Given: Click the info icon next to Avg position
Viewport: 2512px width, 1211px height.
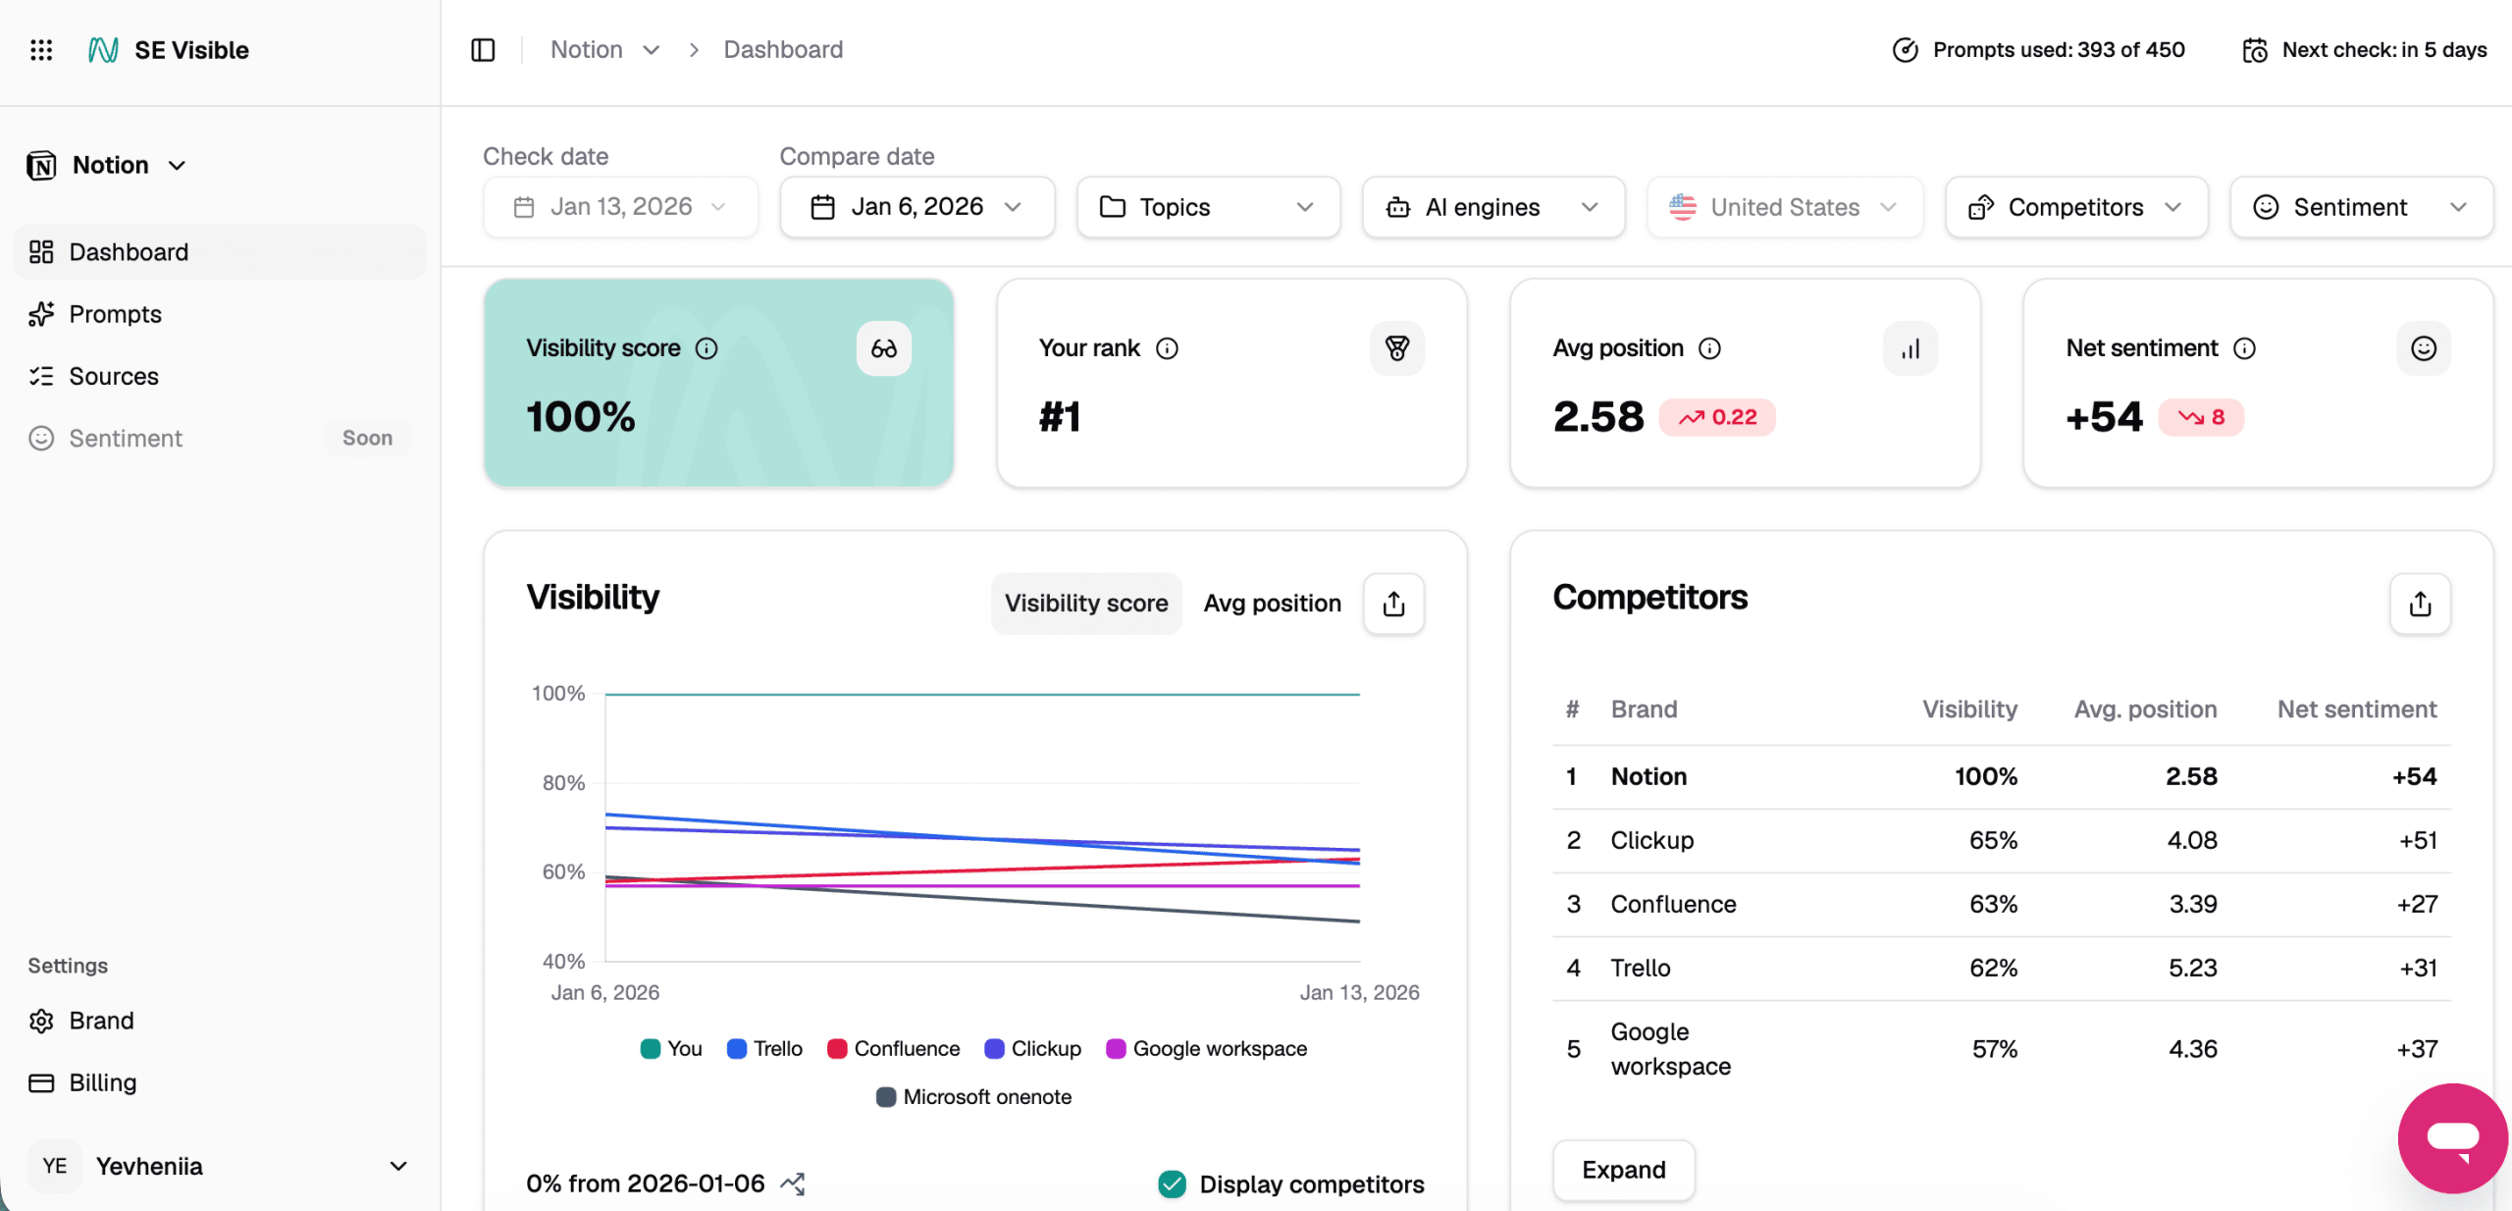Looking at the screenshot, I should click(1710, 348).
